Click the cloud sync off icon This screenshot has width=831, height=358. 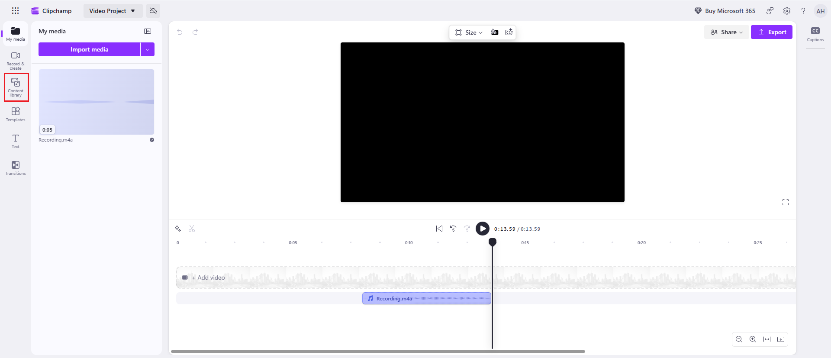[x=153, y=11]
